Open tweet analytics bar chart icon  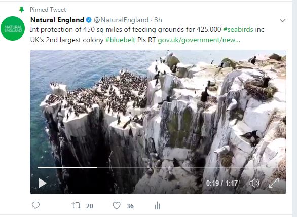click(x=158, y=205)
